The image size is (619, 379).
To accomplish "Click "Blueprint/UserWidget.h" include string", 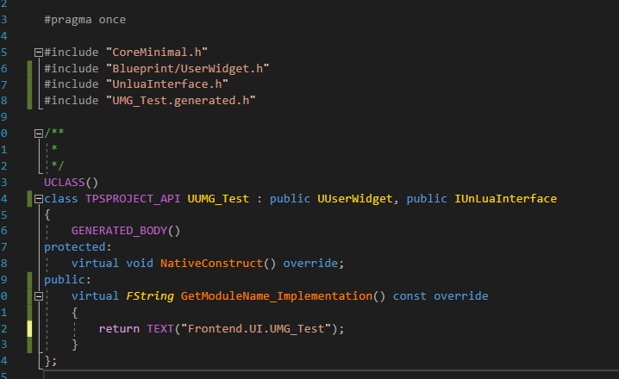I will [x=188, y=69].
